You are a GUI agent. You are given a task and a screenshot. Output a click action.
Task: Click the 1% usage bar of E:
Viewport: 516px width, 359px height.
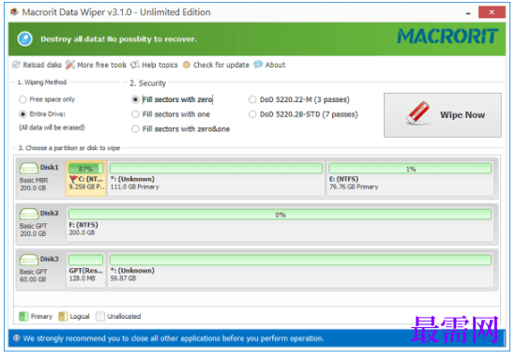point(410,169)
